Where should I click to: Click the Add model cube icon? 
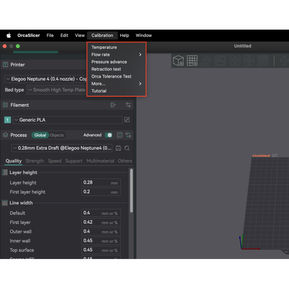[x=178, y=60]
